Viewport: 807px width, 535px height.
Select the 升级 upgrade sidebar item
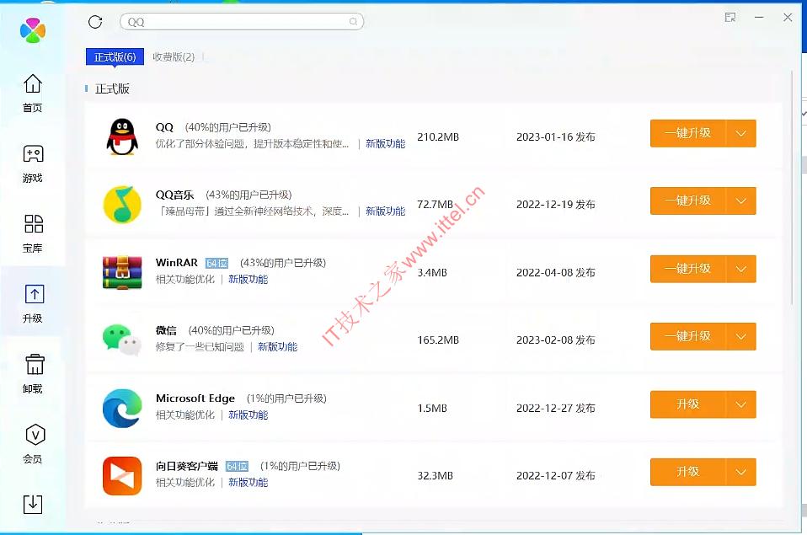point(34,304)
